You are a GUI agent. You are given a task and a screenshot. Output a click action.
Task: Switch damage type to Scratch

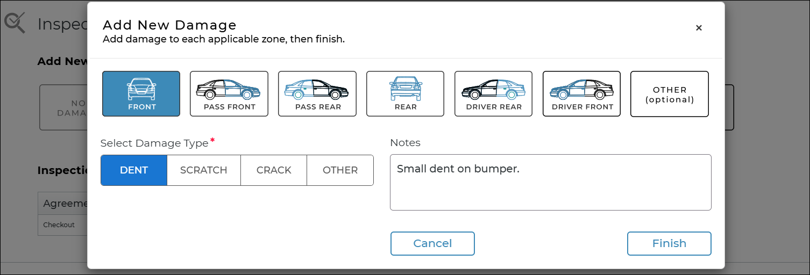click(x=203, y=170)
